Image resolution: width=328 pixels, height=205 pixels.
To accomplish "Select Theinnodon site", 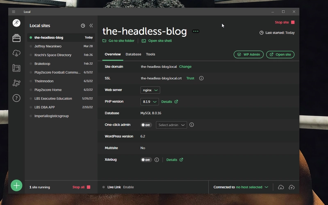I will point(61,81).
